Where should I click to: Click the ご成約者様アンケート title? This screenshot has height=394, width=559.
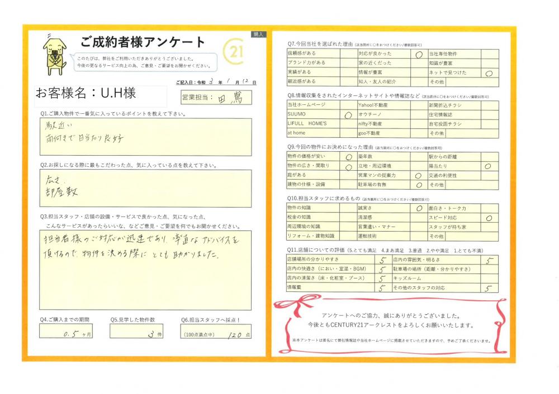tap(143, 42)
